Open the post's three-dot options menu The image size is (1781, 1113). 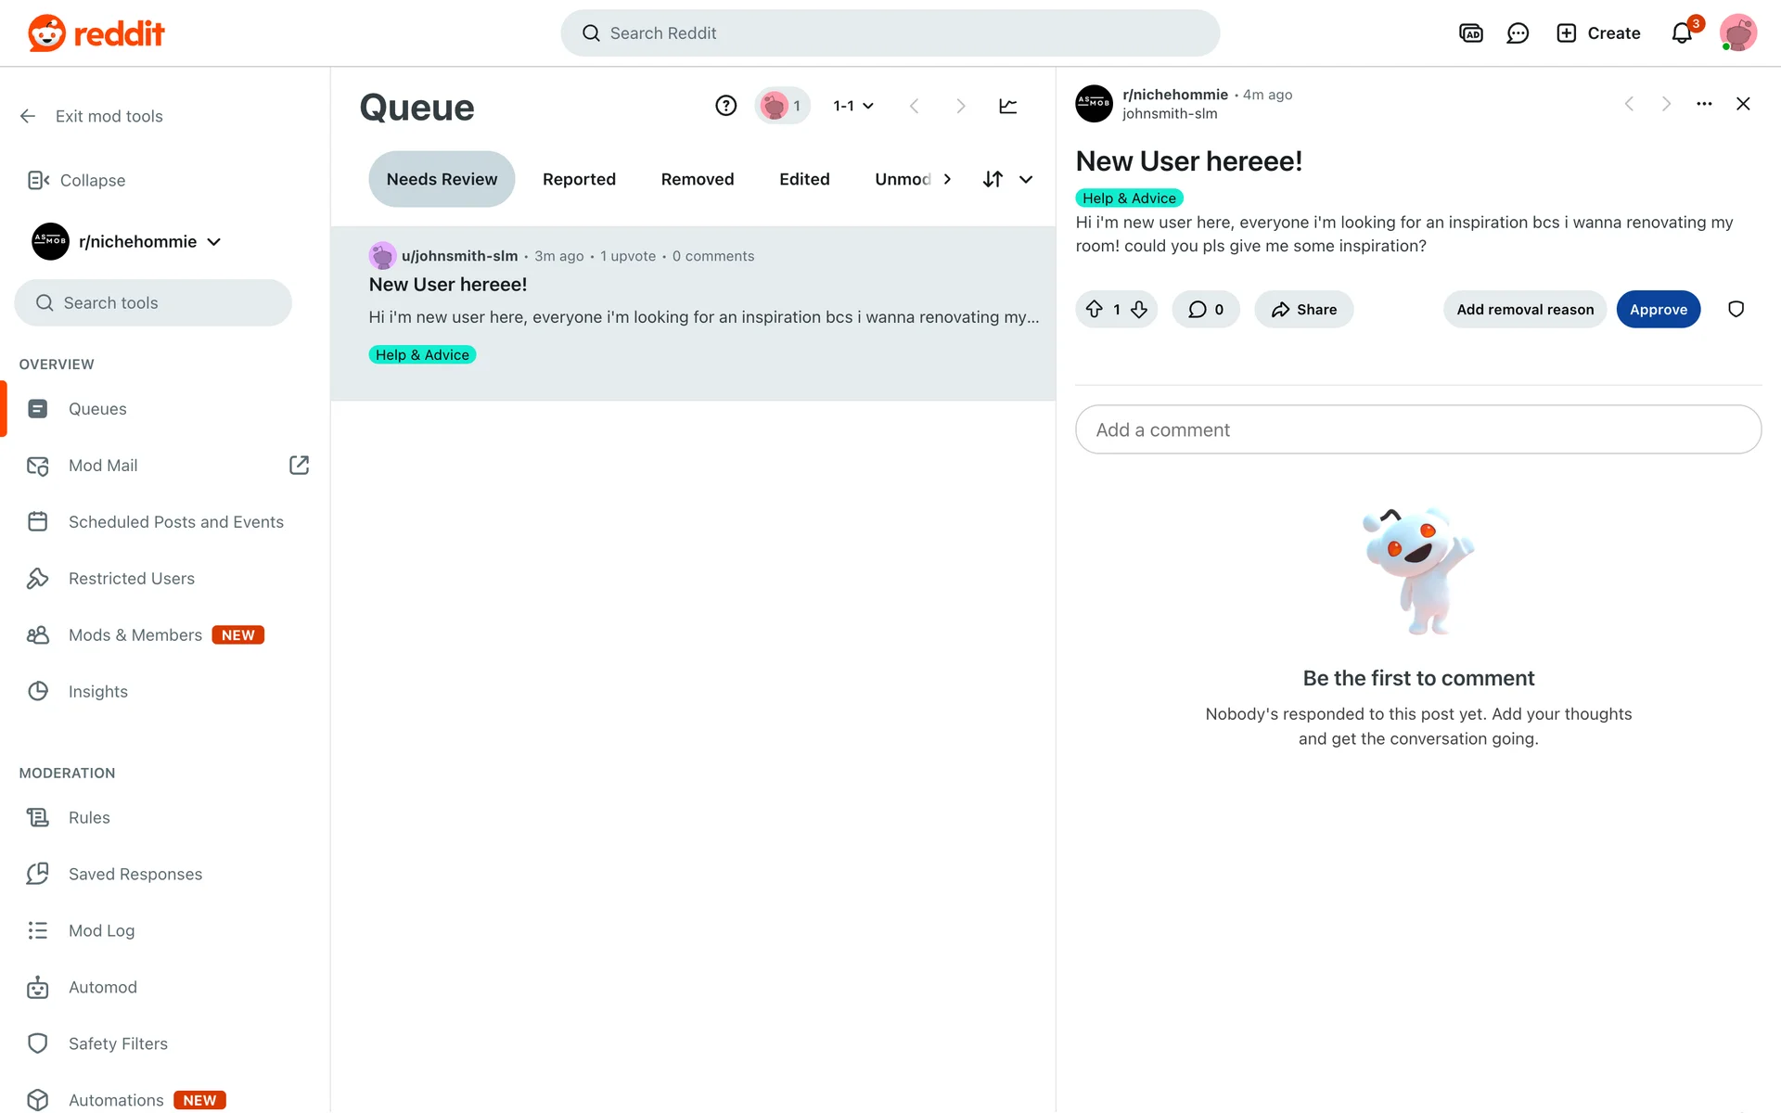tap(1704, 104)
